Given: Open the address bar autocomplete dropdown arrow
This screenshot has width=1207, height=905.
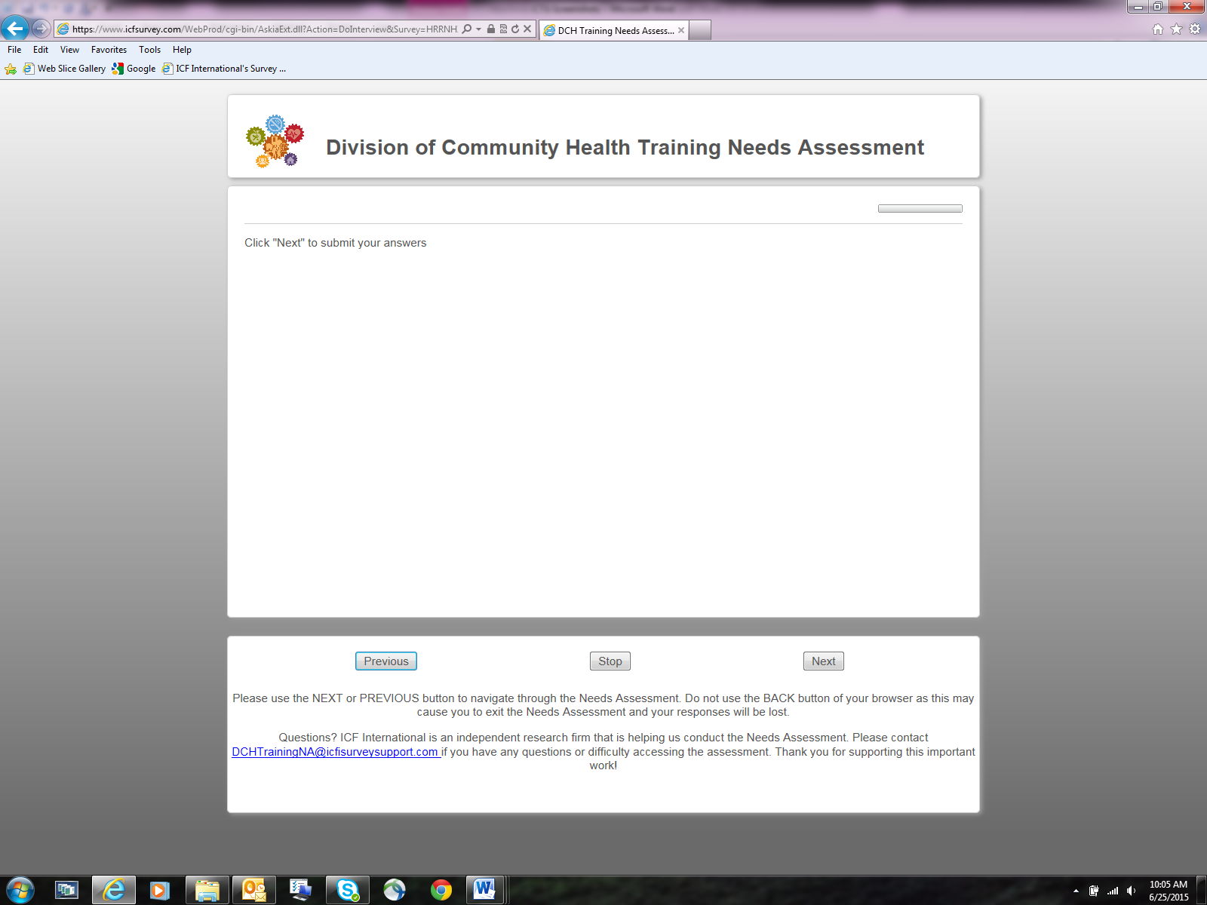Looking at the screenshot, I should 478,29.
